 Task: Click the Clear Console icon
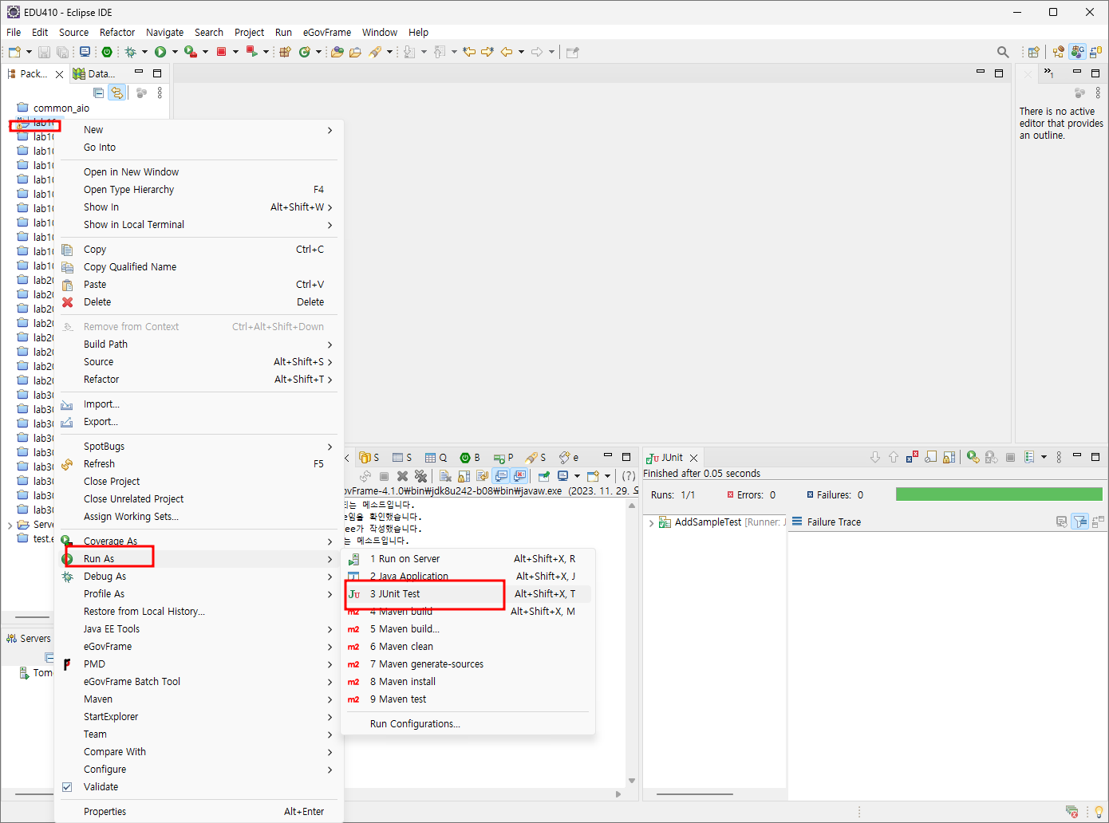(445, 476)
